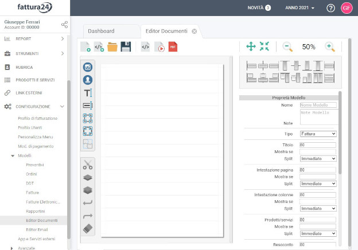Viewport: 358px width, 250px height.
Task: Select the eraser tool
Action: point(88,228)
